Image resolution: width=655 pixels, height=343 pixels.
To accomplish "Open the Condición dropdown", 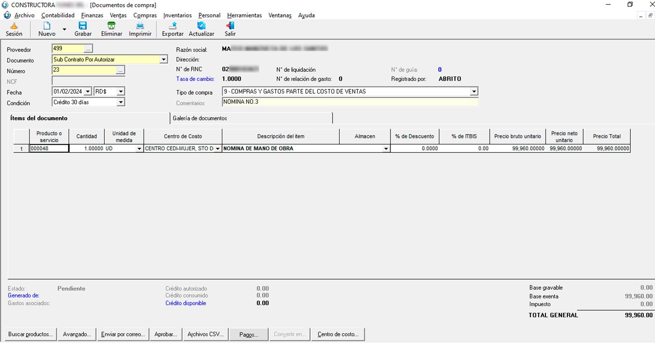I will tap(121, 102).
